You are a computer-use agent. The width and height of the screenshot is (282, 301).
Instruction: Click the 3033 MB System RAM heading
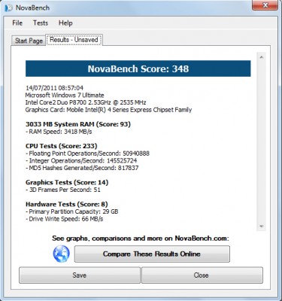[x=78, y=124]
